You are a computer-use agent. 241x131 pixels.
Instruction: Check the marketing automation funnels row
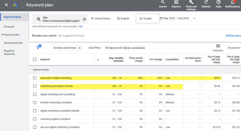tap(35, 86)
